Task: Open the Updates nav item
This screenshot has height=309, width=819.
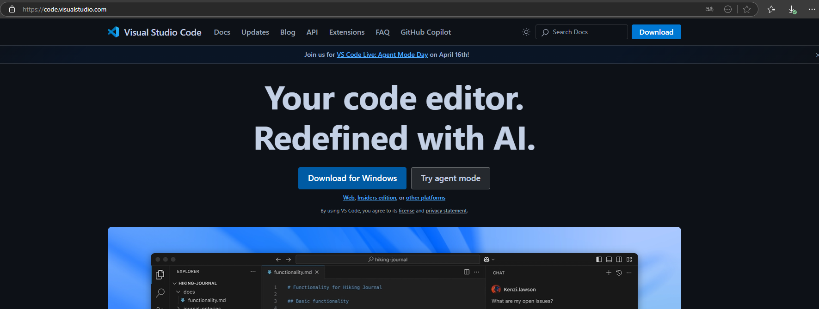Action: 255,32
